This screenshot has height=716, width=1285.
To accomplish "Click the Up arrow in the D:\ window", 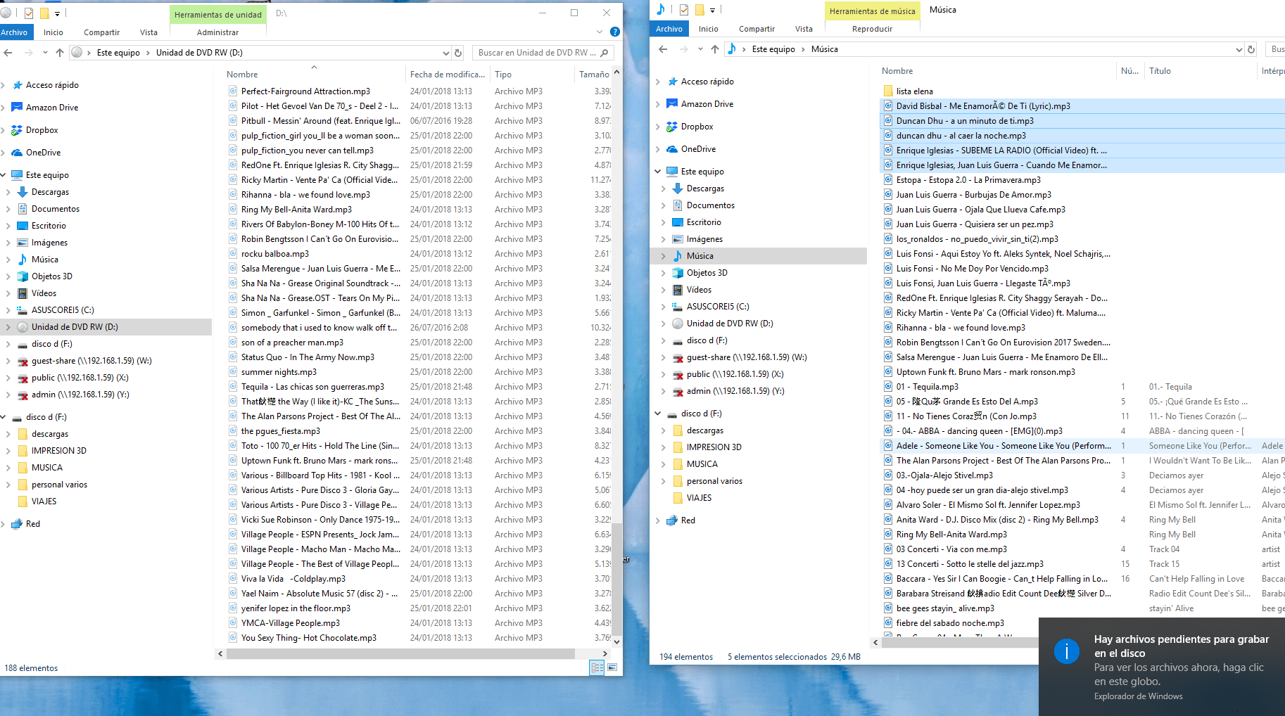I will [x=60, y=52].
